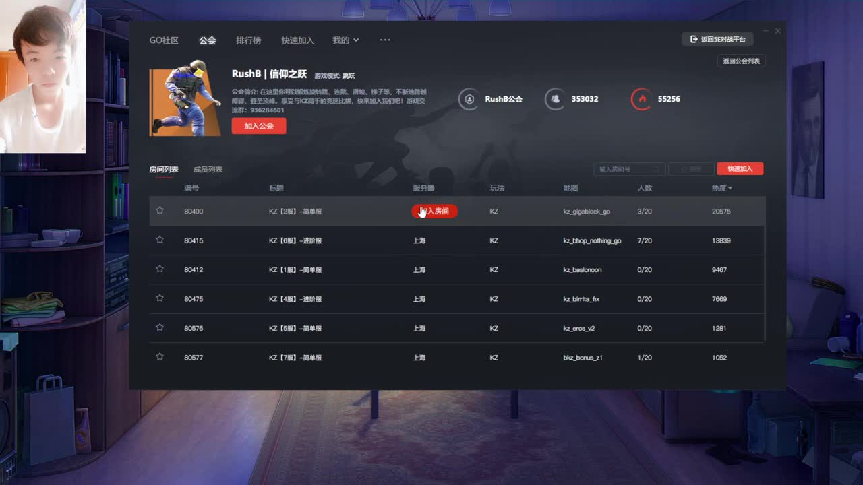The height and width of the screenshot is (485, 863).
Task: Click map name bkz_bonus_z1
Action: click(x=583, y=358)
